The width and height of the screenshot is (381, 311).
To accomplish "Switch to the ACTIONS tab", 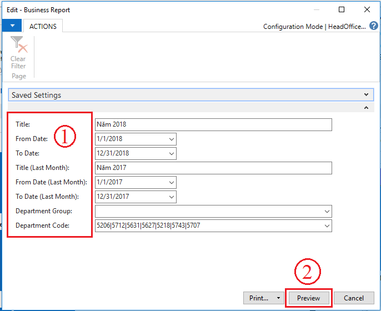I will point(43,26).
